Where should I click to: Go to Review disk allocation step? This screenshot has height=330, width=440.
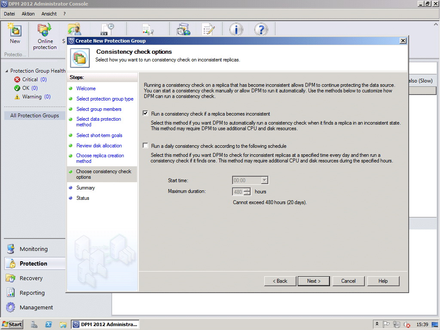[x=99, y=146]
